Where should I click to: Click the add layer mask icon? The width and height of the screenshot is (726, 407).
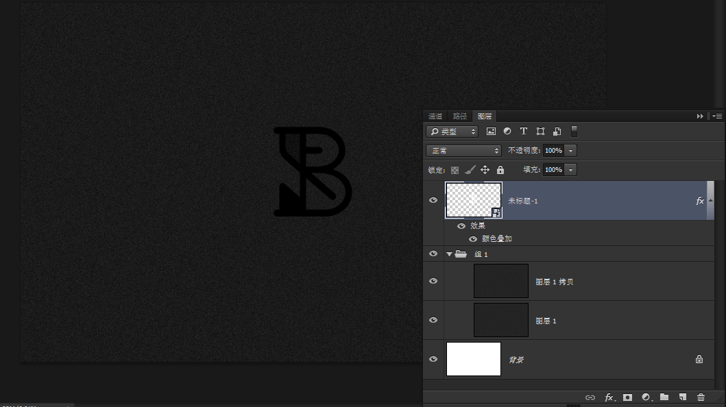(x=627, y=397)
